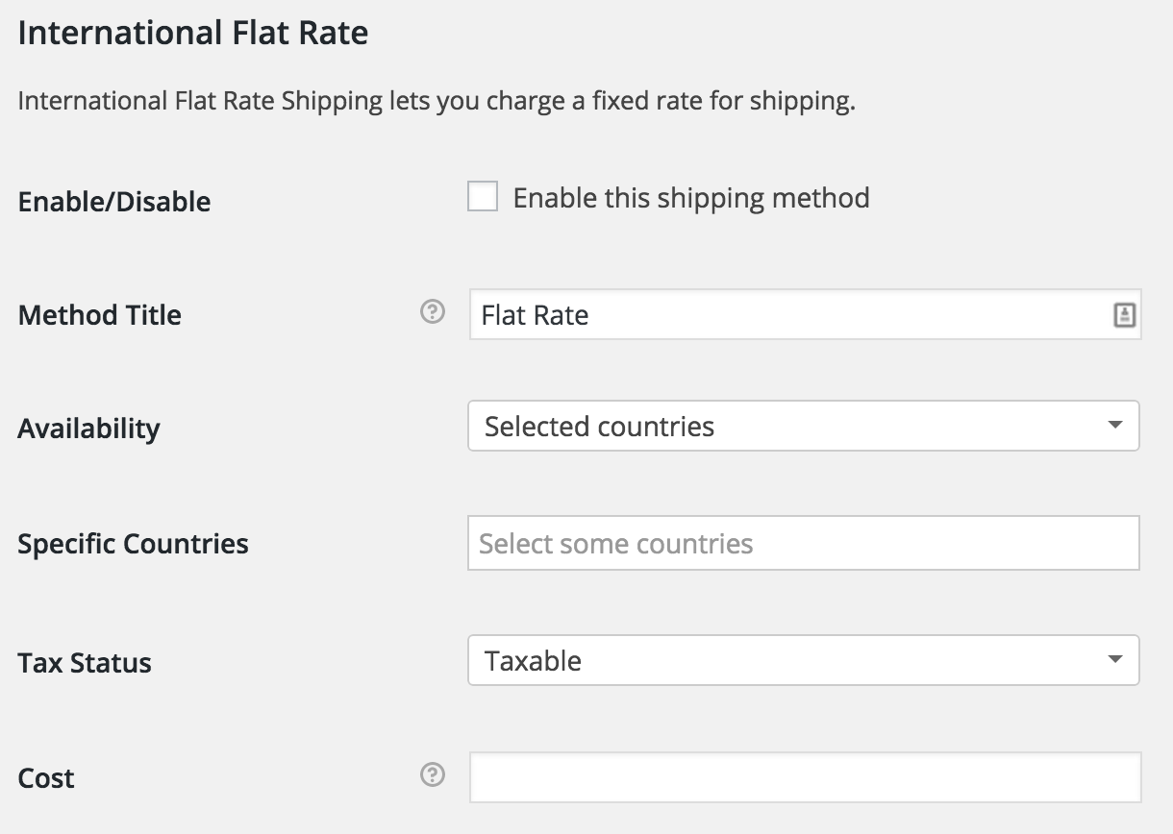Image resolution: width=1173 pixels, height=834 pixels.
Task: Click the 'Enable this shipping method' label text
Action: [690, 198]
